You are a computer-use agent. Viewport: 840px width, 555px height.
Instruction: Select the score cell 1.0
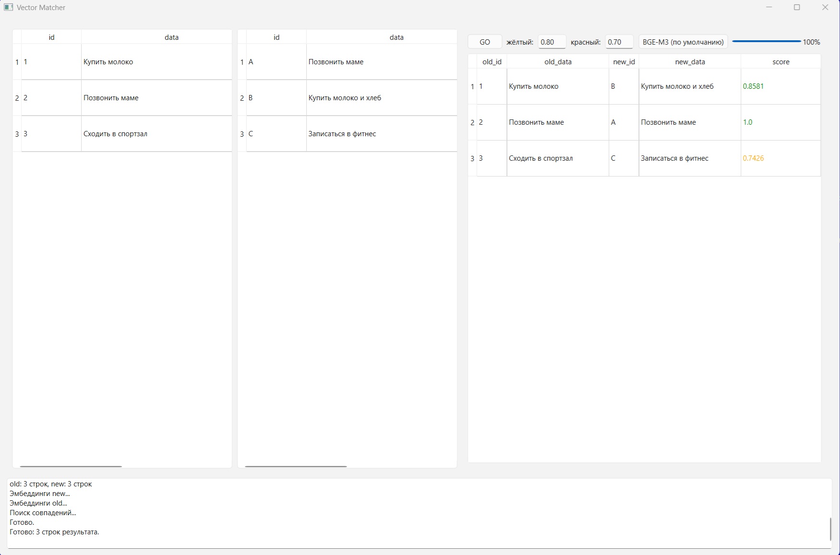pyautogui.click(x=781, y=122)
